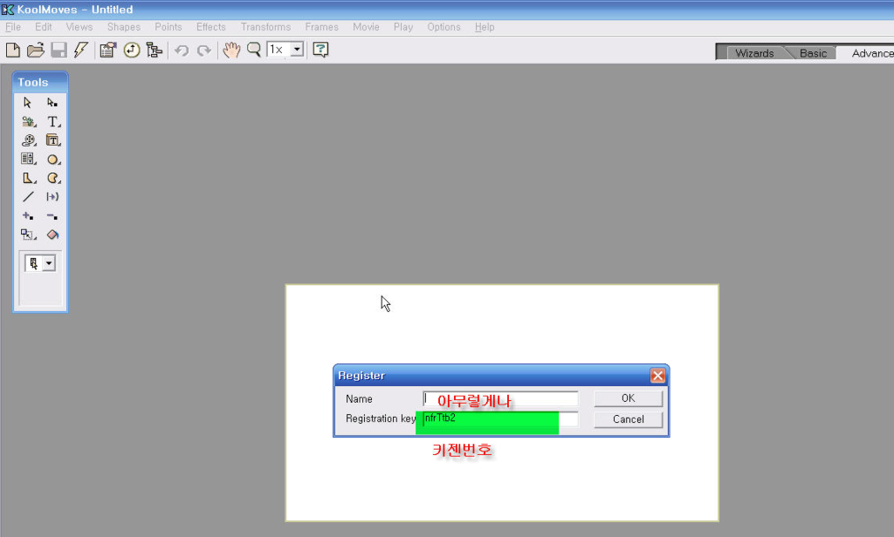Switch to the Wizards tab
The height and width of the screenshot is (537, 894).
(754, 53)
